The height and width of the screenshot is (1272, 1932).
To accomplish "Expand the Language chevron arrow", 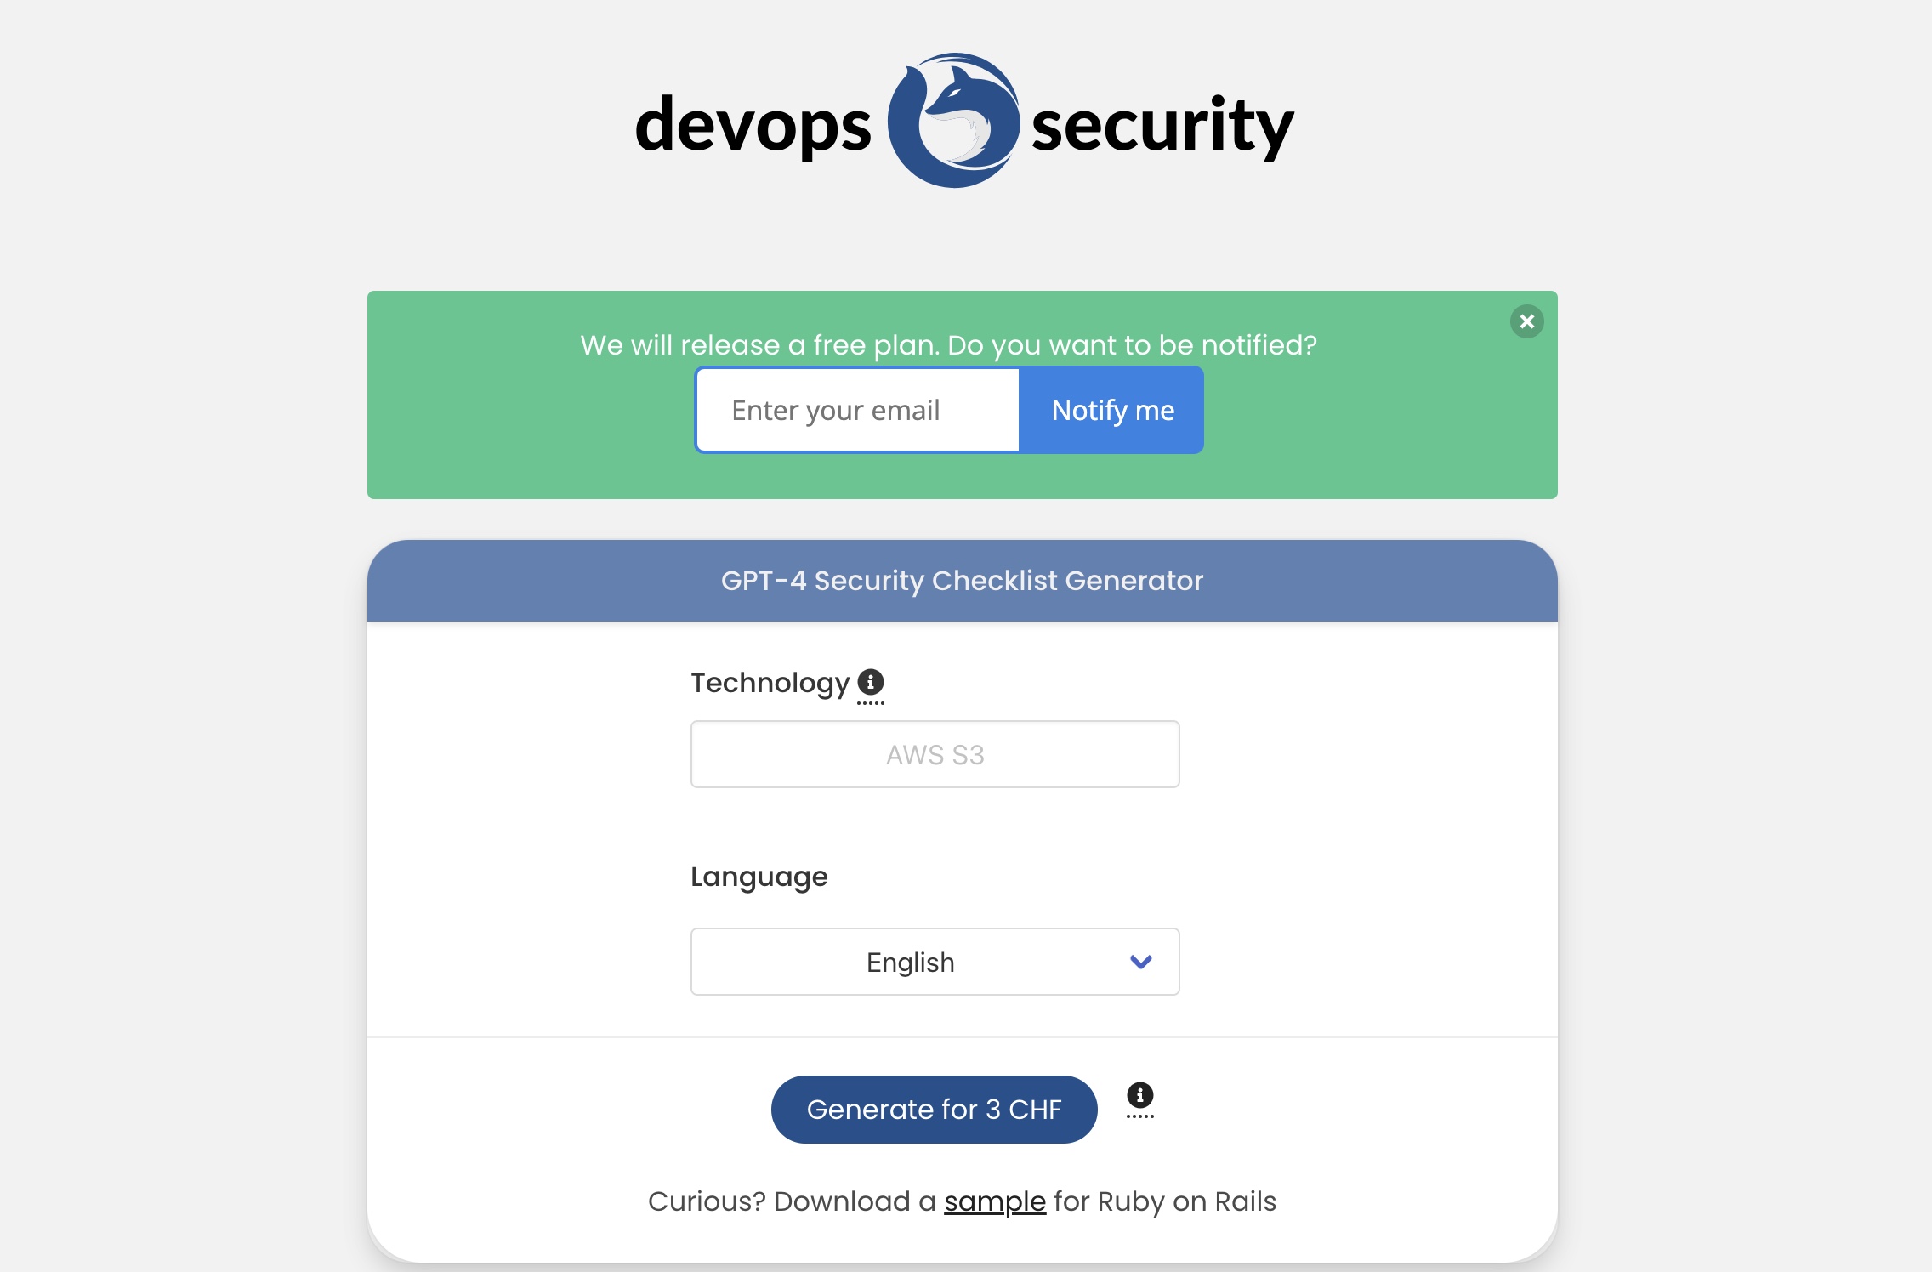I will 1140,962.
